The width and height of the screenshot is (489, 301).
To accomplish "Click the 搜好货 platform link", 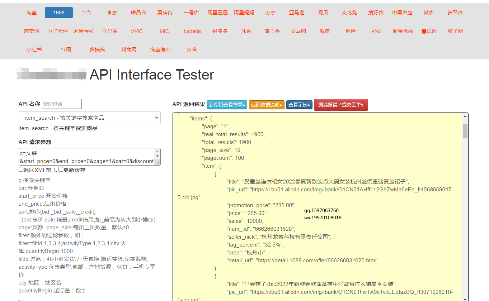I will 376,13.
